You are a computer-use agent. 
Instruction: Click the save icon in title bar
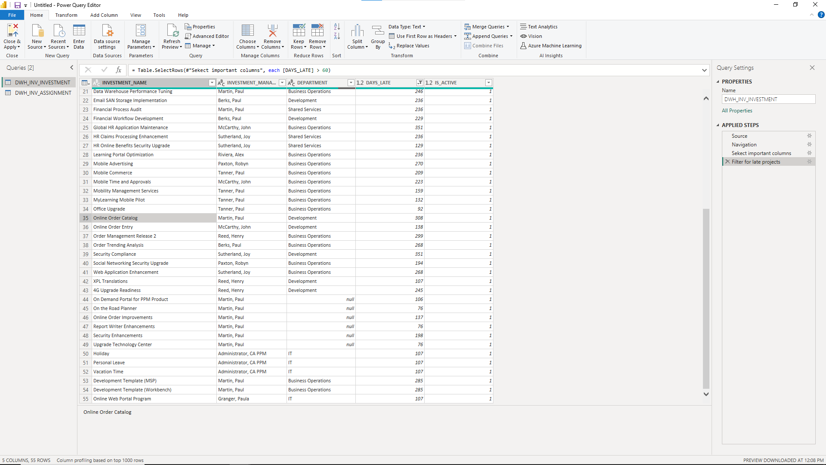18,5
